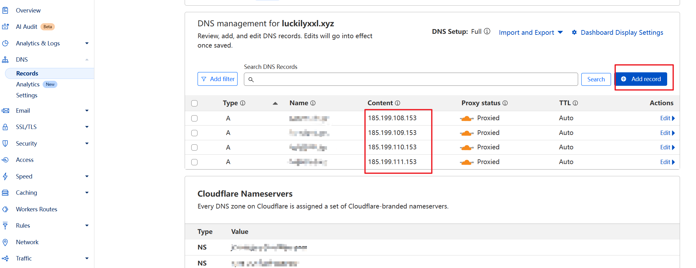This screenshot has height=268, width=696.
Task: Click orange cloud for 185.199.111.153 record
Action: [467, 162]
